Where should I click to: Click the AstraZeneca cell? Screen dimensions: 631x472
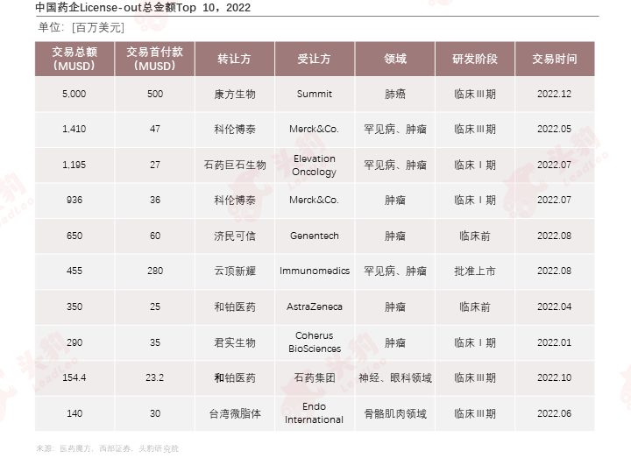click(315, 306)
